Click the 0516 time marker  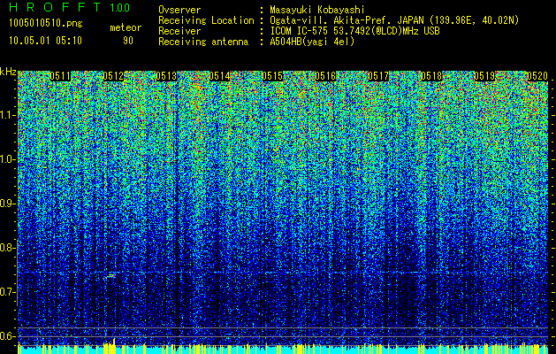[325, 76]
